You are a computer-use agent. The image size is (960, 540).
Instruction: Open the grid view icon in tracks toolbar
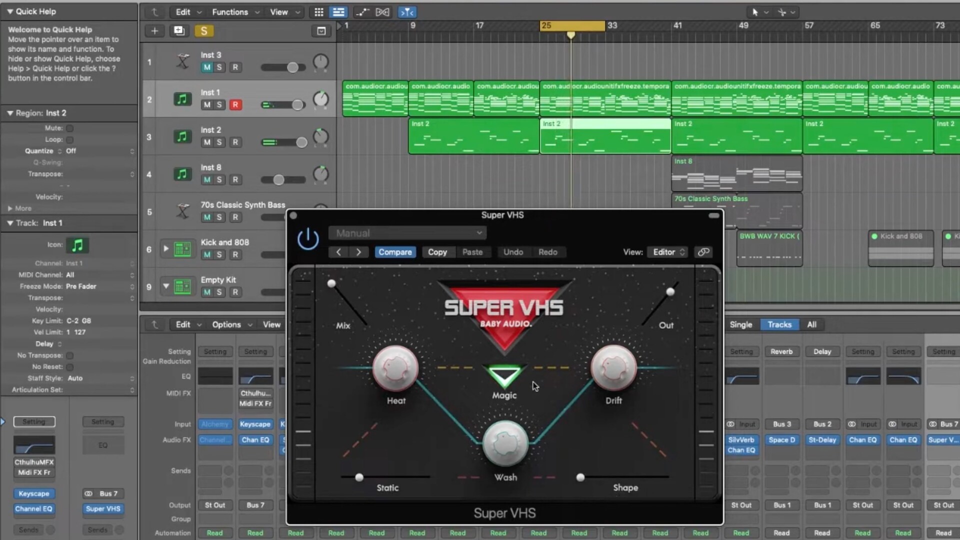tap(318, 12)
